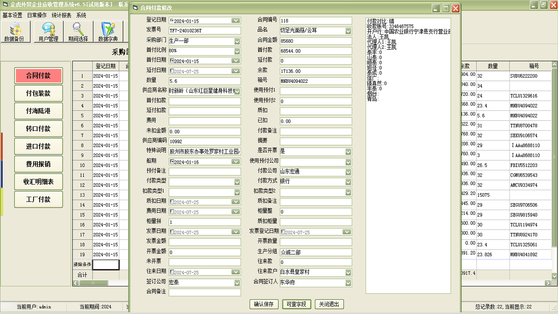
Task: Click the main window title bar app icon
Action: click(5, 4)
